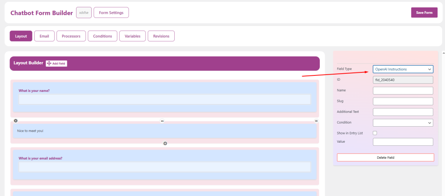Click the remove row X icon

click(x=16, y=121)
